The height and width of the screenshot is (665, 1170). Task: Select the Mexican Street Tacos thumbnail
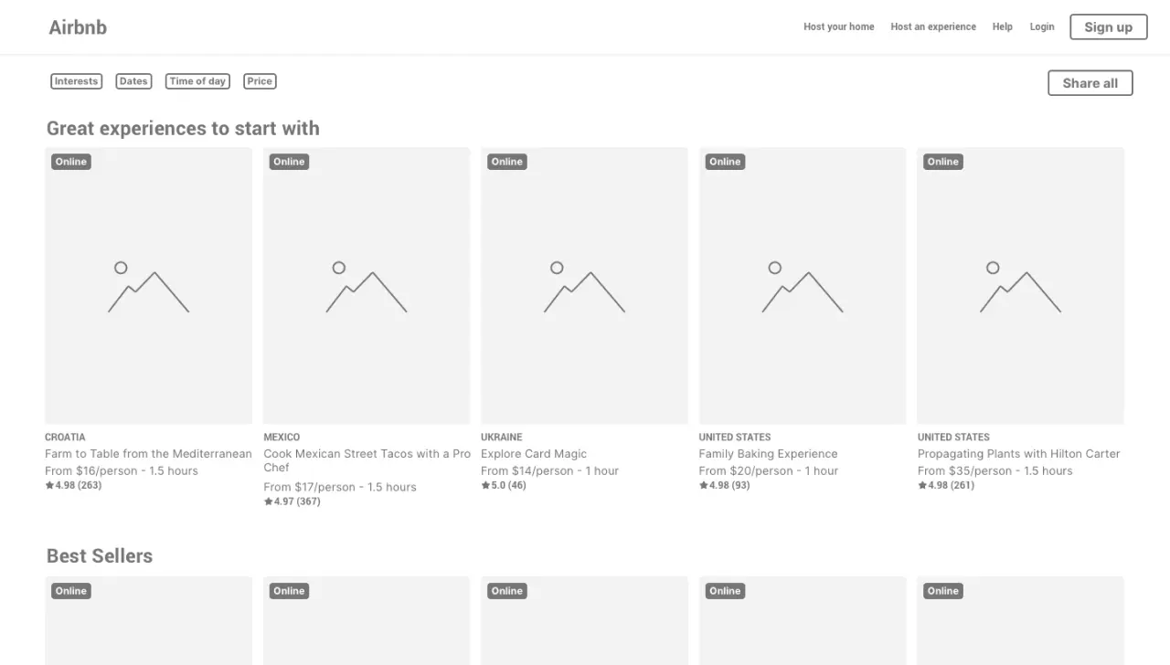coord(367,286)
